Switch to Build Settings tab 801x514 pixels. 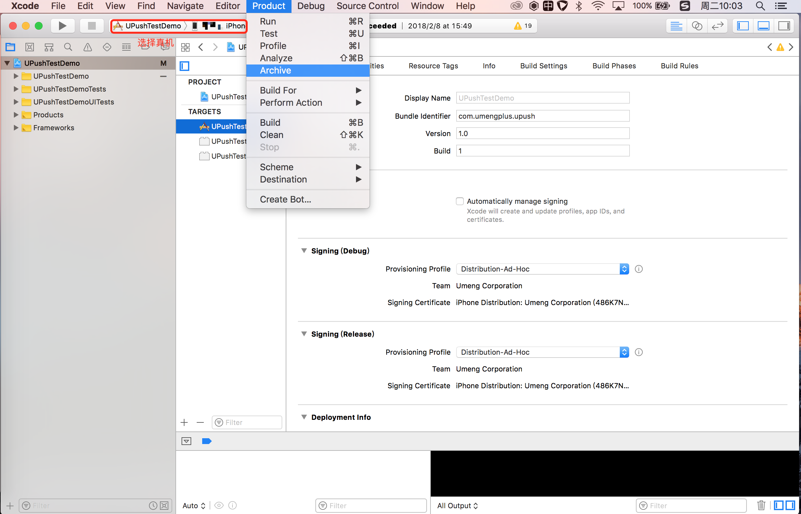click(544, 66)
